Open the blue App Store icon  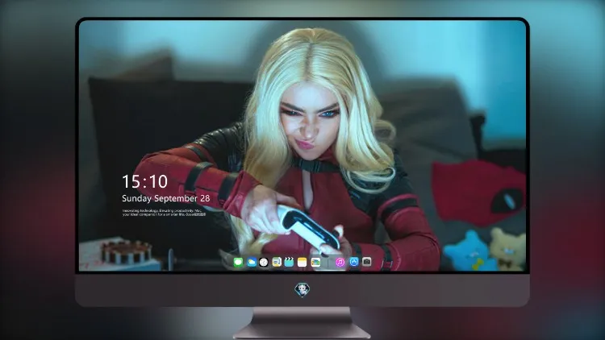point(354,262)
